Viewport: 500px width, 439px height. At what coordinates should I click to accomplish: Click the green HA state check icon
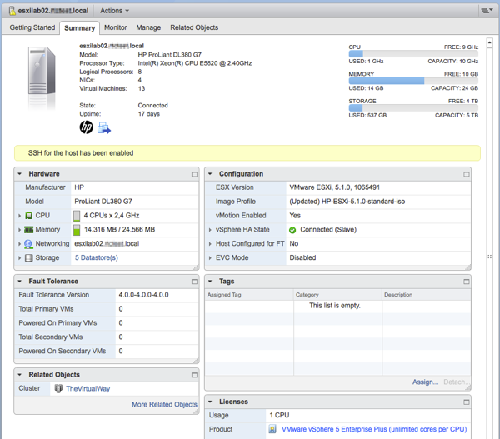pos(292,230)
